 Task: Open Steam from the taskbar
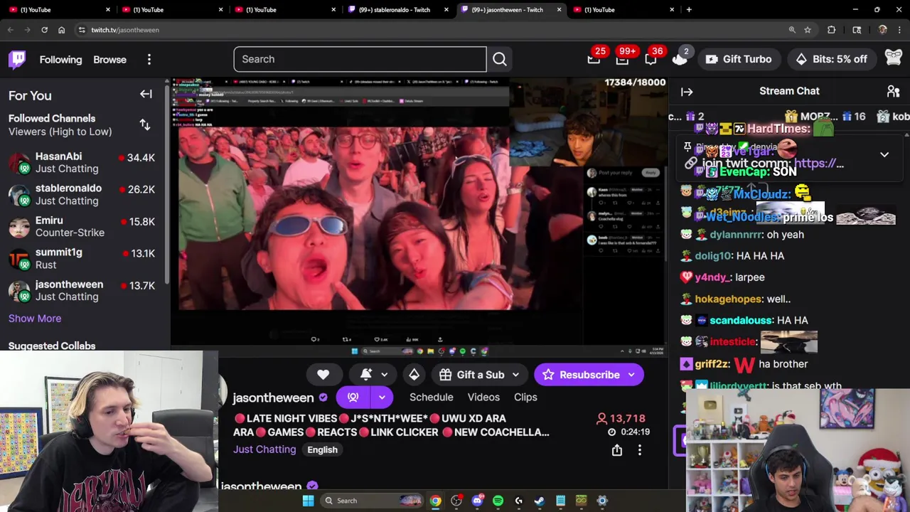click(x=540, y=501)
